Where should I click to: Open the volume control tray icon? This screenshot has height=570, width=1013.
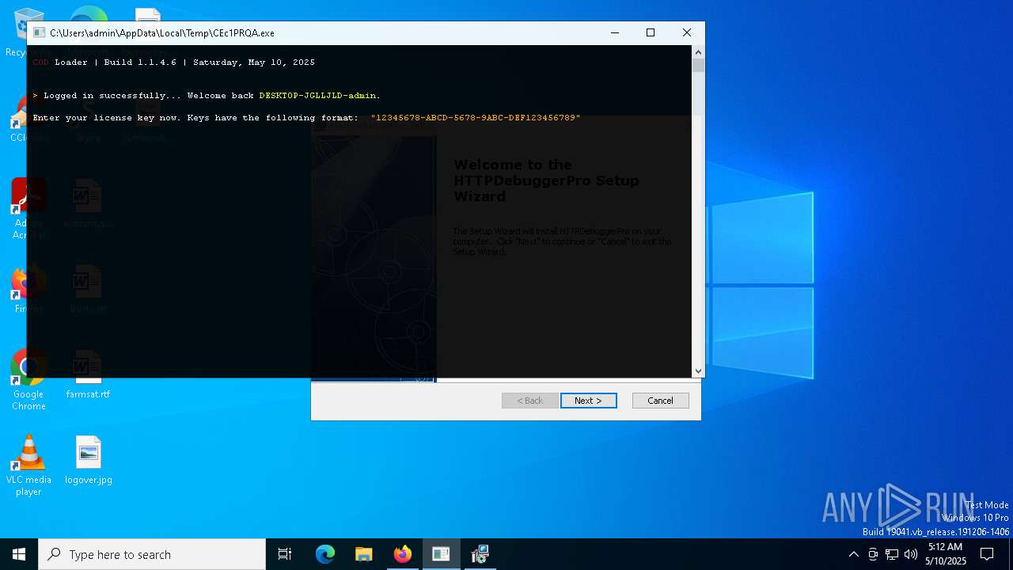point(911,554)
